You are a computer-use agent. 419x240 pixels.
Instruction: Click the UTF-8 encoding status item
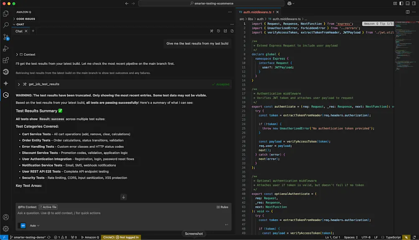[366, 237]
